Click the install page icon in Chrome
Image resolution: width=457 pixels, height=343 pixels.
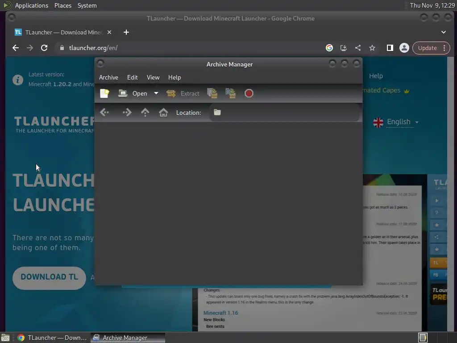343,48
